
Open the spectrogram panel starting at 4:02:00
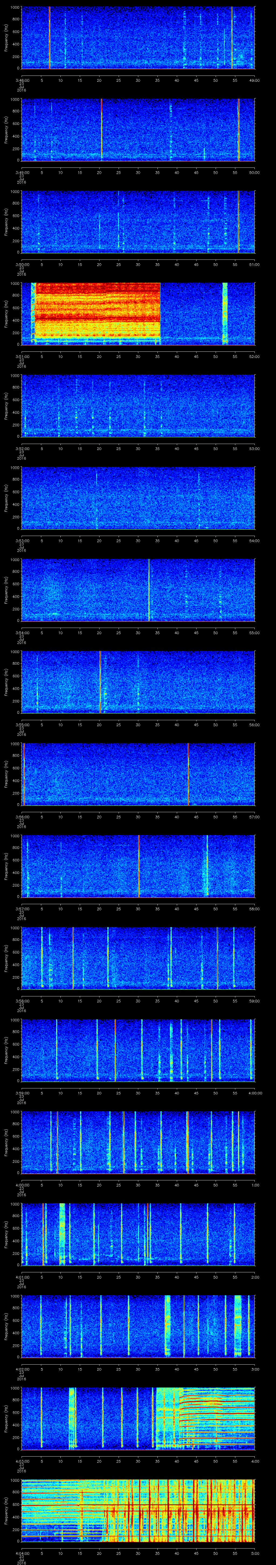[138, 1326]
